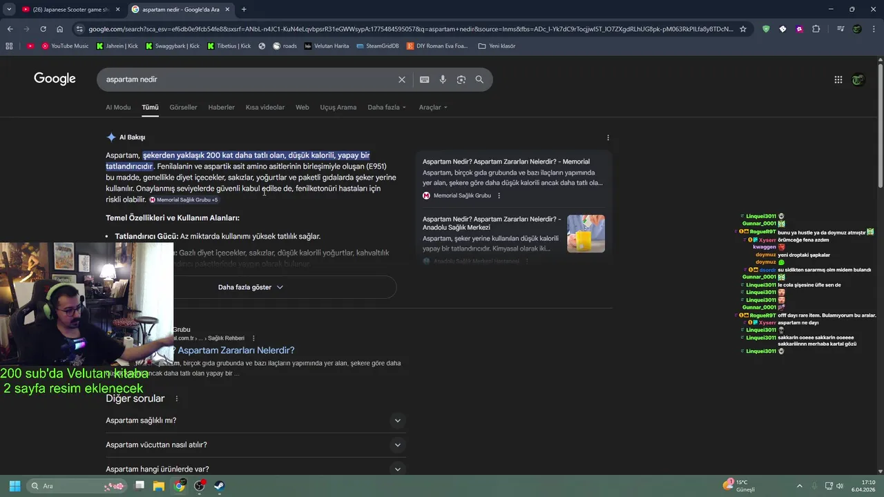
Task: Expand Aspartam hangi ürünlerde var? question
Action: (x=254, y=469)
